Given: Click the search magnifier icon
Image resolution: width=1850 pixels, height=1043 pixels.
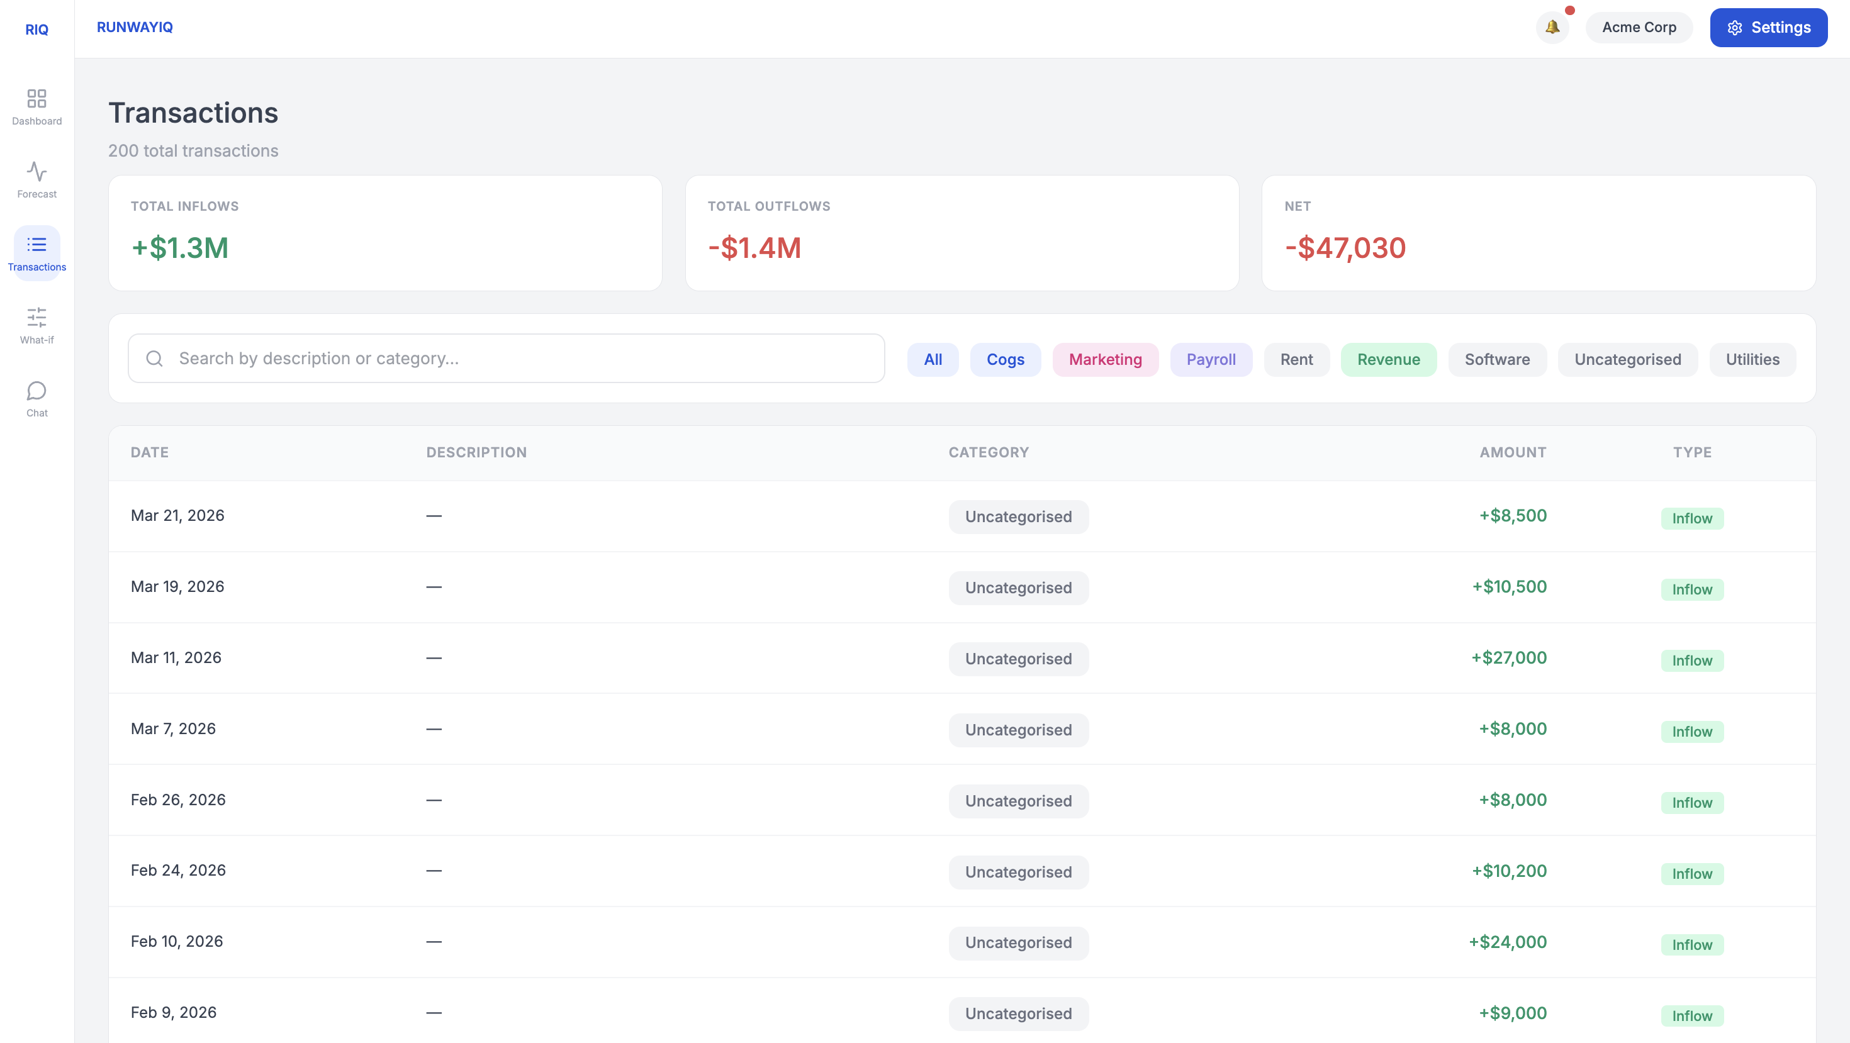Looking at the screenshot, I should pyautogui.click(x=154, y=358).
